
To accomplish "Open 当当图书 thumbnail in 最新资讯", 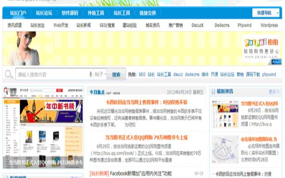I will [225, 114].
